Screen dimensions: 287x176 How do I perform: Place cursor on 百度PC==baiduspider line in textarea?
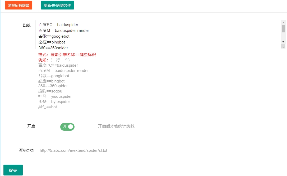[x=58, y=25]
